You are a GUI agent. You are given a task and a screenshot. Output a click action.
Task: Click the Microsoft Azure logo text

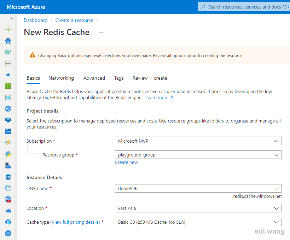coord(26,7)
